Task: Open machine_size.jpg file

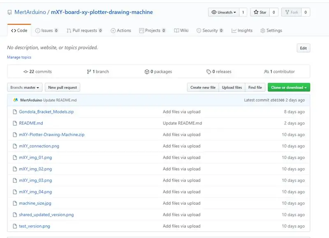Action: point(35,203)
